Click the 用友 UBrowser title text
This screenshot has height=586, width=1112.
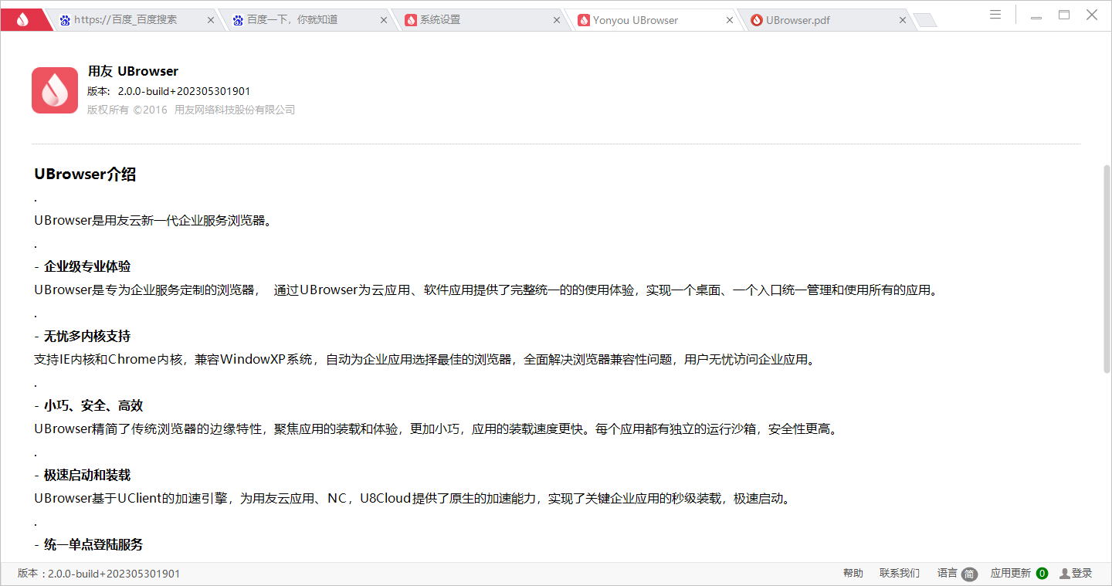click(133, 71)
